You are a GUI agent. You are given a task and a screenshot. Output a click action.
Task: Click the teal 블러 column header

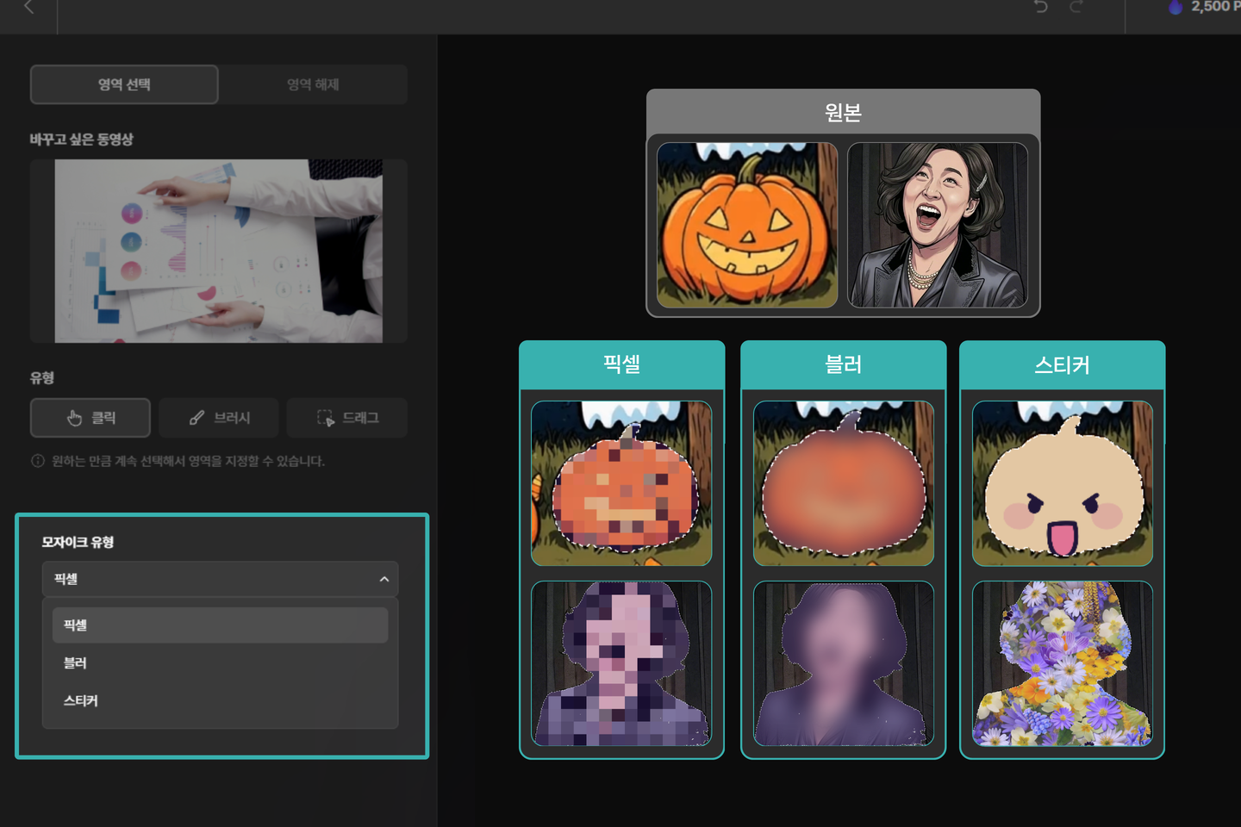click(x=844, y=364)
